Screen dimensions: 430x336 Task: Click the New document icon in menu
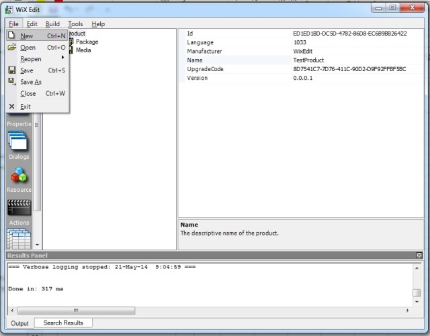(x=11, y=36)
